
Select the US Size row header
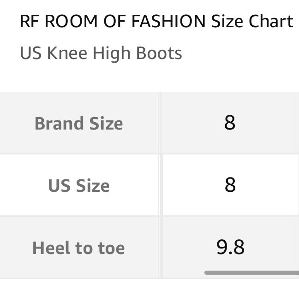pyautogui.click(x=79, y=185)
